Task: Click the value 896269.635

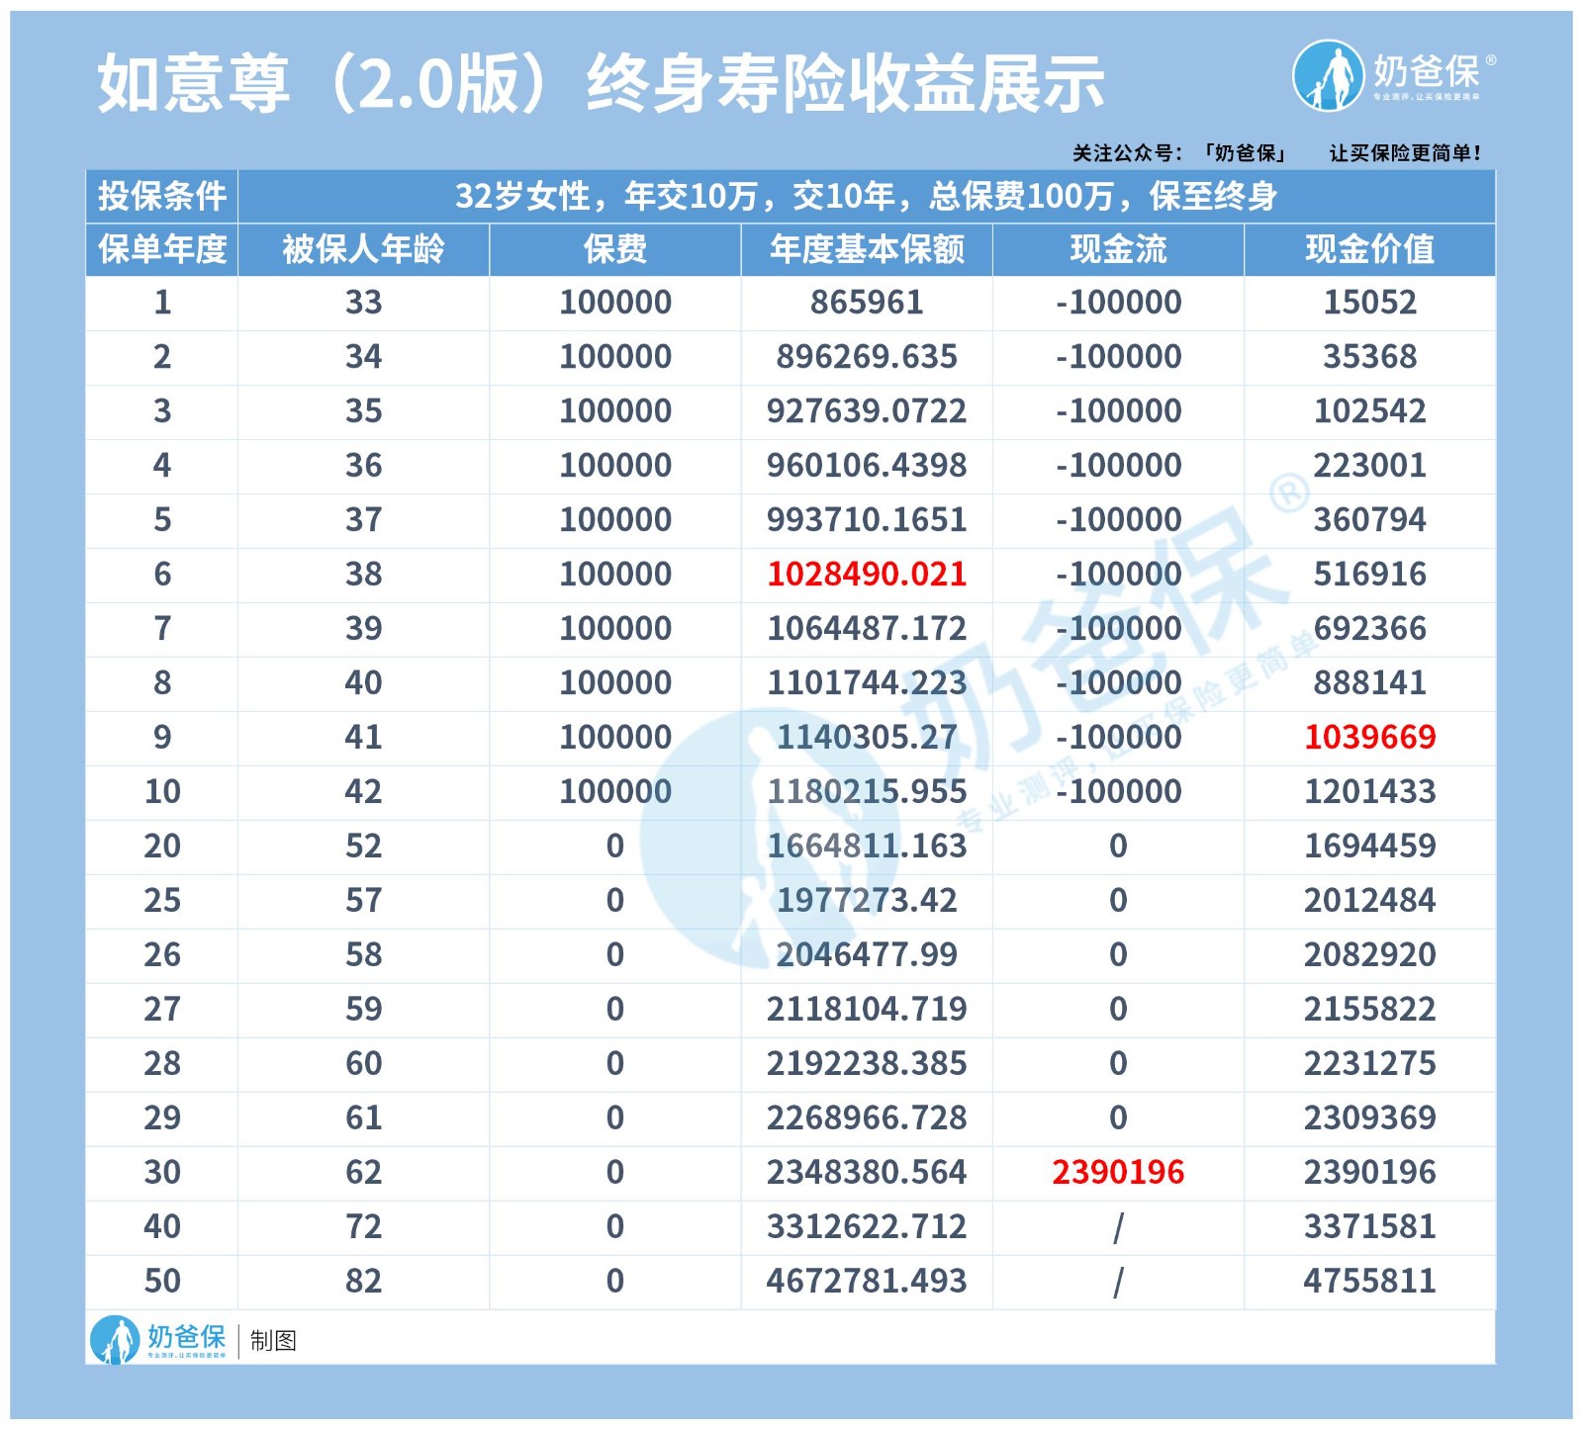Action: [x=867, y=357]
